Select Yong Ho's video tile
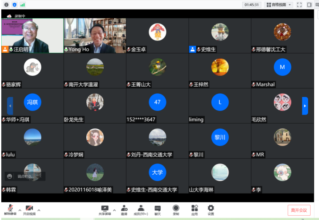Viewport: 319px width, 220px height. 95,35
